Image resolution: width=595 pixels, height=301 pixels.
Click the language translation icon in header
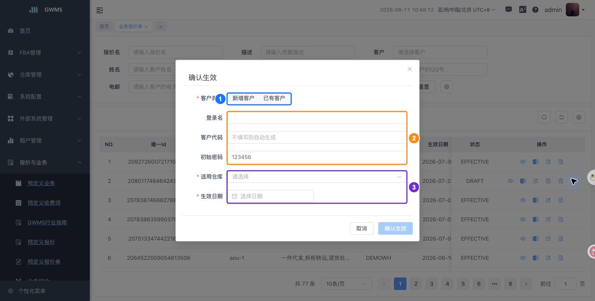pyautogui.click(x=523, y=10)
